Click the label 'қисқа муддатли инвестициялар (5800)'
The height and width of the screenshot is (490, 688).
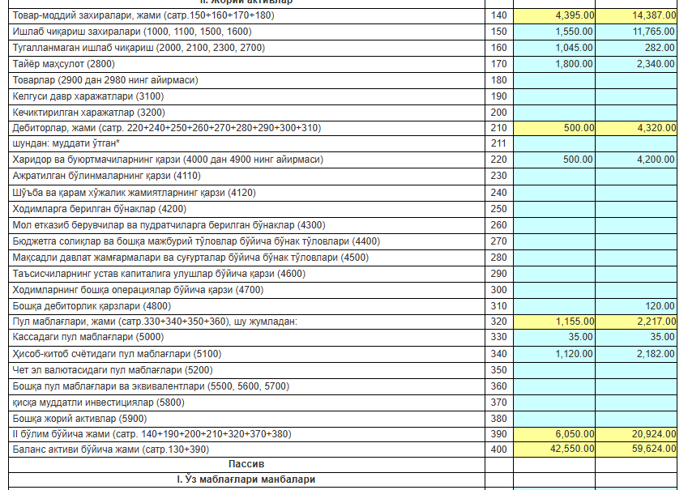coord(98,403)
